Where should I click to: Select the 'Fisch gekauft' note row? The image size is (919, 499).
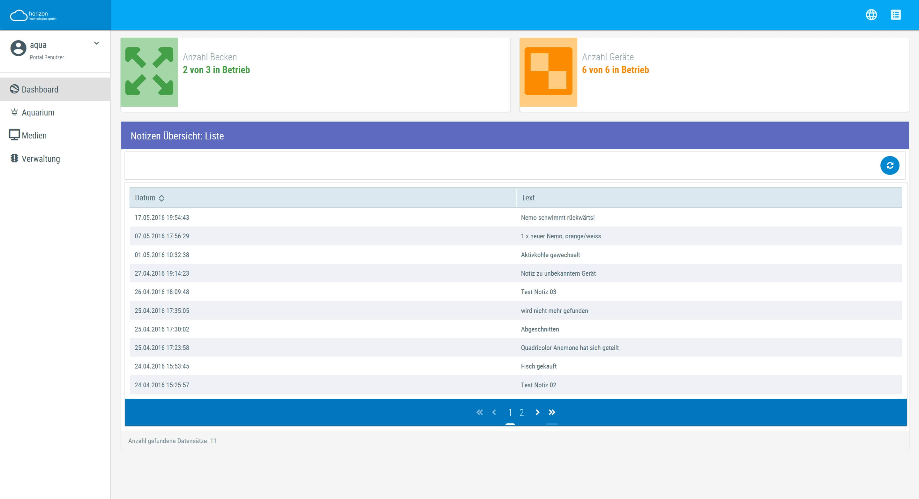(538, 366)
